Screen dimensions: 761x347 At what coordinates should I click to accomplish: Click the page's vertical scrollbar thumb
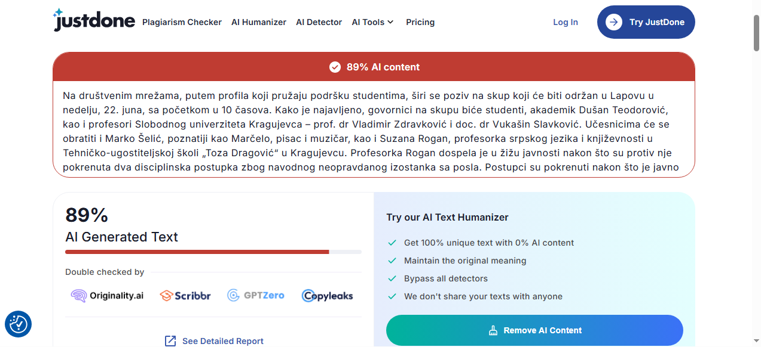click(x=756, y=33)
